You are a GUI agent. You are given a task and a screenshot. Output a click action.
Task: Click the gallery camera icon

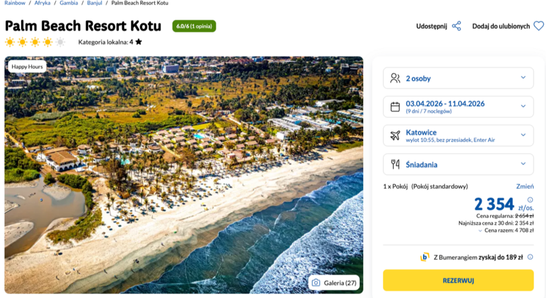pos(316,282)
